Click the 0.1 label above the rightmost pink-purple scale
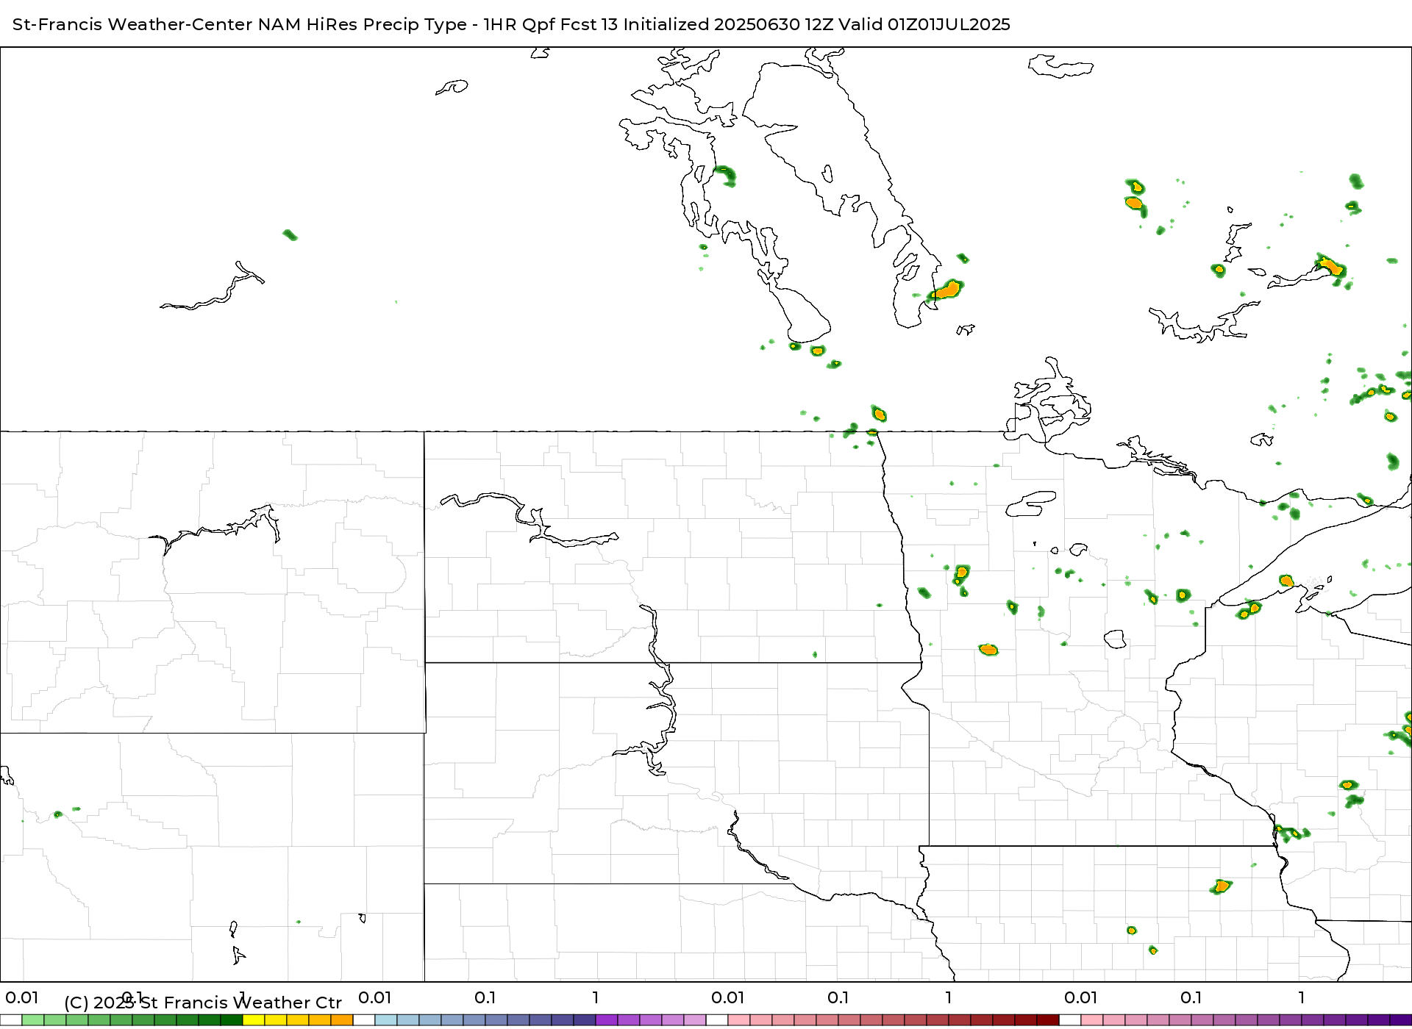The height and width of the screenshot is (1029, 1412). tap(1191, 997)
